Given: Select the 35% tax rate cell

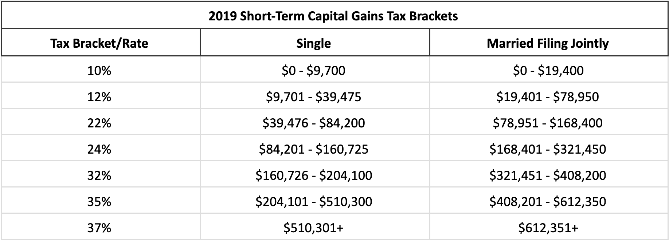Looking at the screenshot, I should pos(99,202).
